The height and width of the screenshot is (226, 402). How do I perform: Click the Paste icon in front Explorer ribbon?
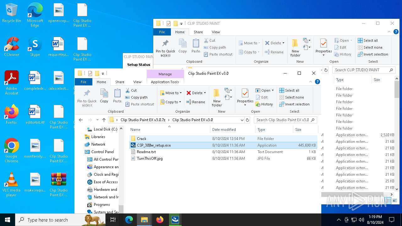117,96
